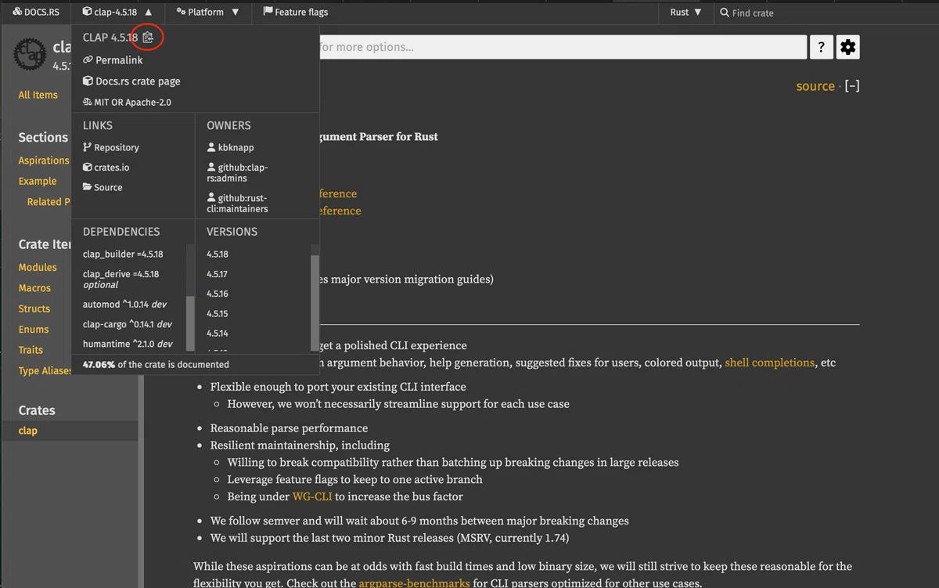
Task: Open All Items in sidebar
Action: [38, 95]
